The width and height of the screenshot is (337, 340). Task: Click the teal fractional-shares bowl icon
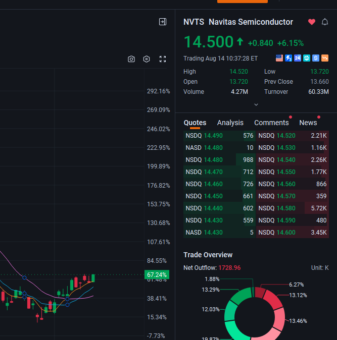pos(307,58)
